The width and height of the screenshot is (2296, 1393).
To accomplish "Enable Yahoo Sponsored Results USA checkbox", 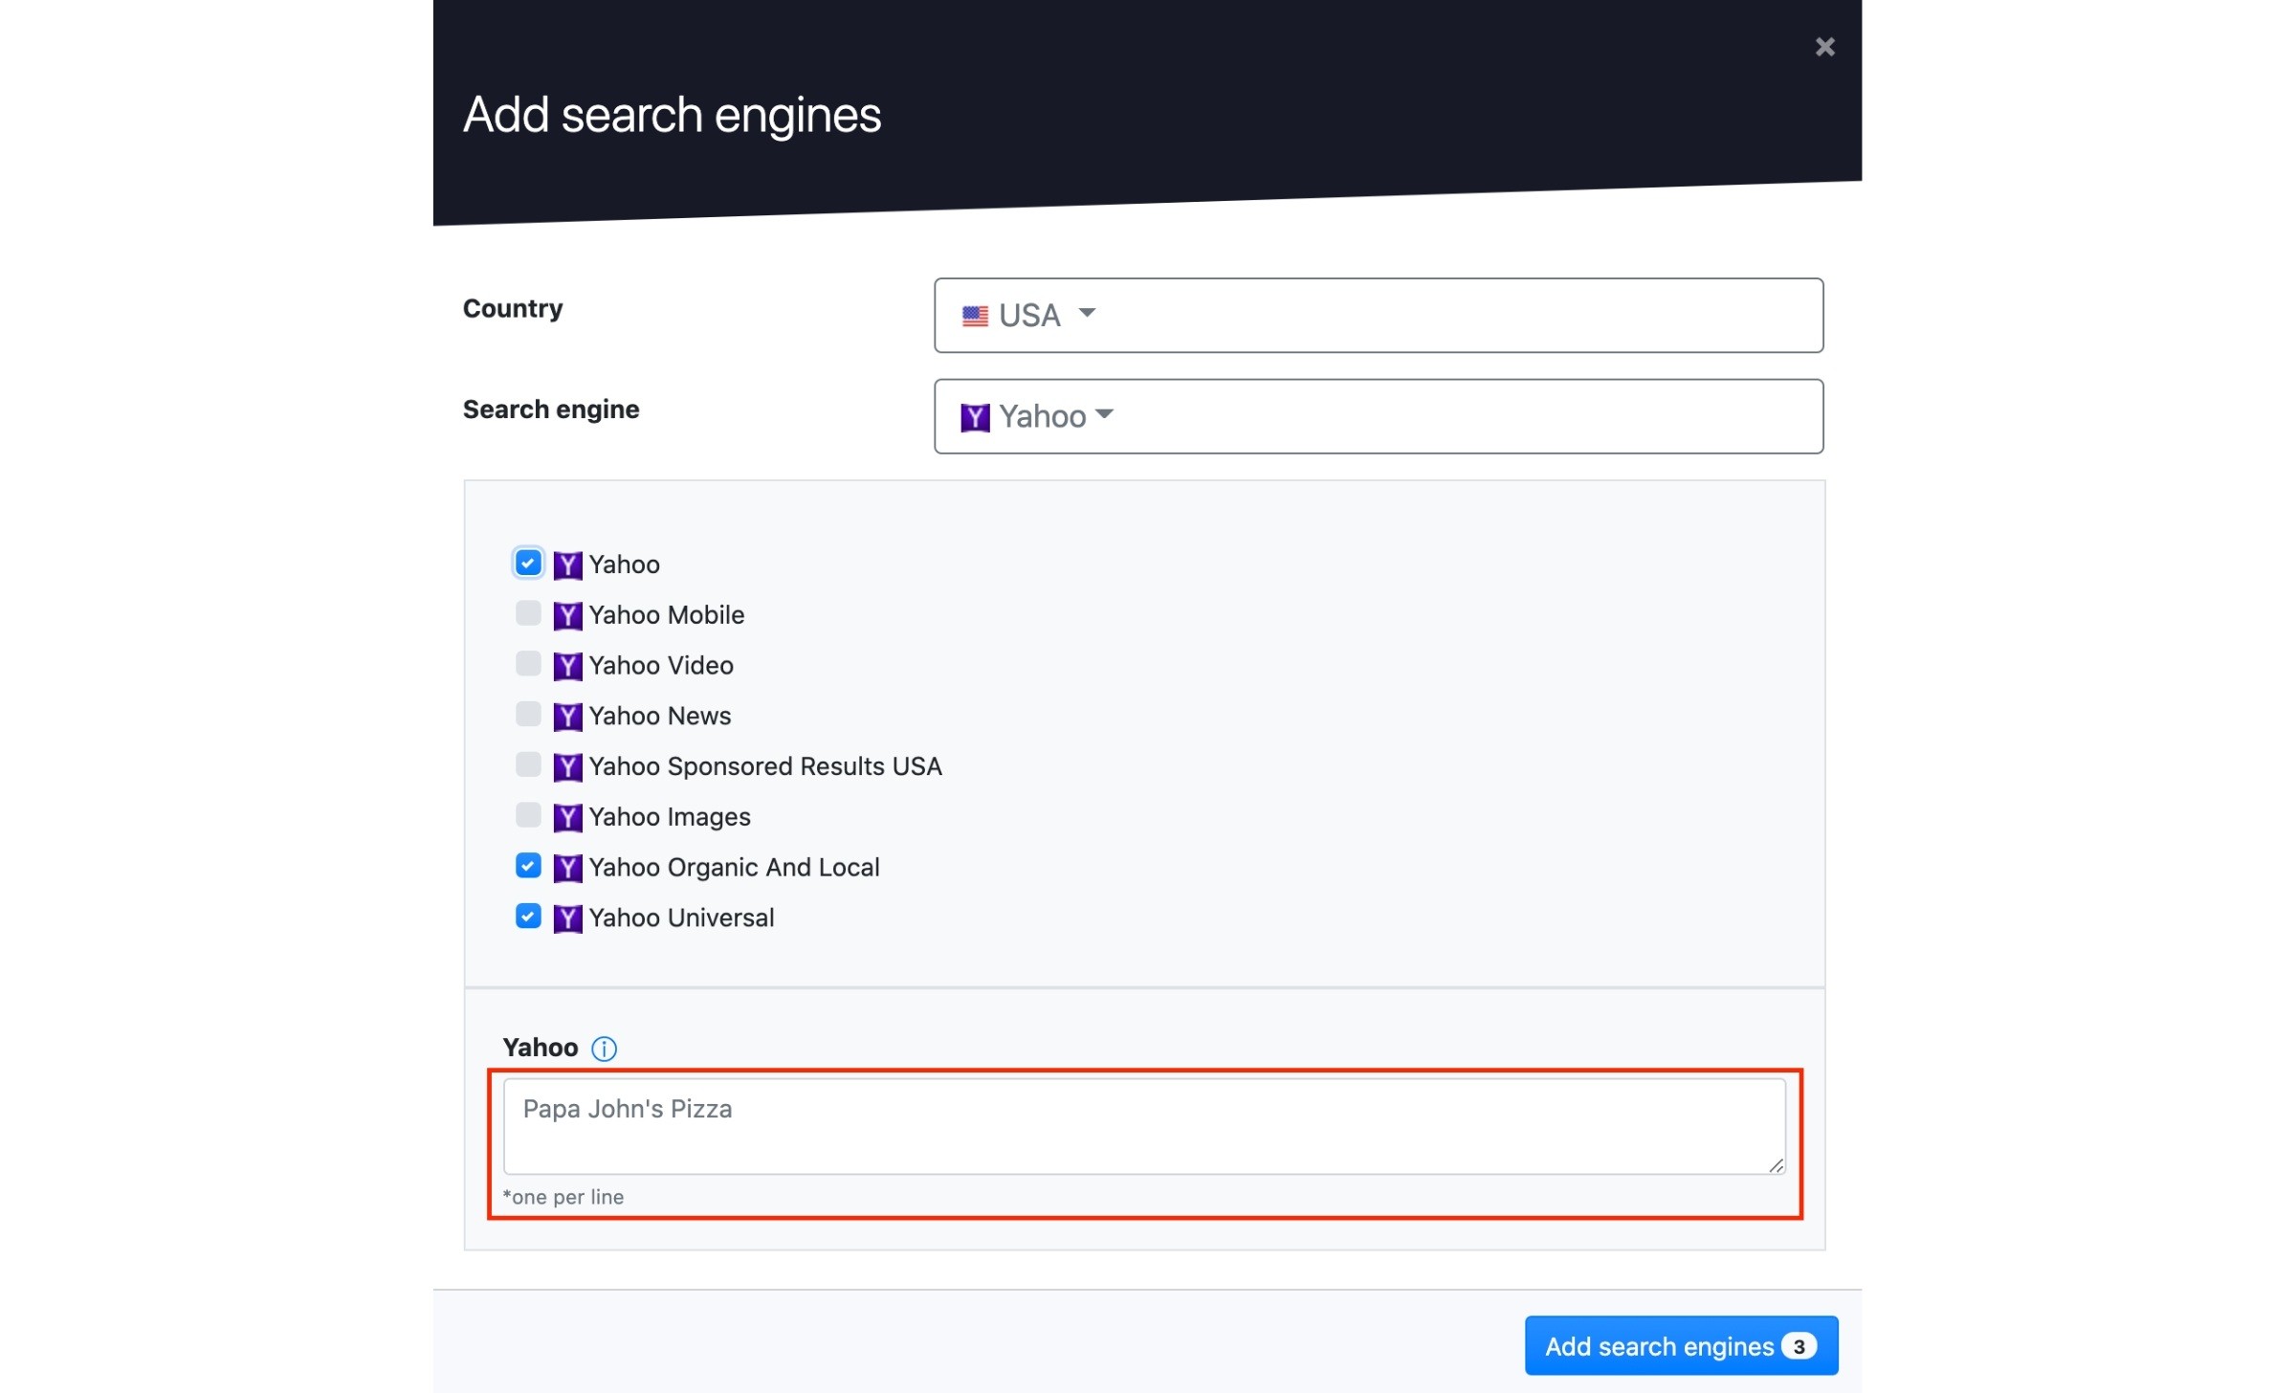I will coord(528,764).
